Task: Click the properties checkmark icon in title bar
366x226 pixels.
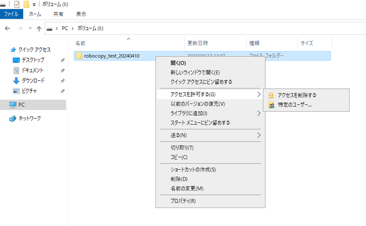Action: (17, 4)
